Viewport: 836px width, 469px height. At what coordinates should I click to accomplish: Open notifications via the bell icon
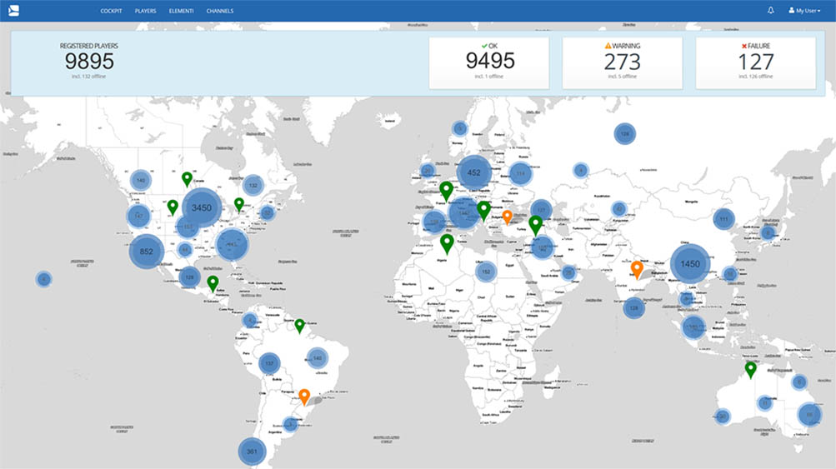coord(770,10)
